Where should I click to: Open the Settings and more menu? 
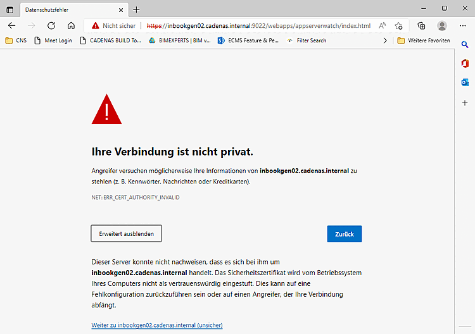462,26
